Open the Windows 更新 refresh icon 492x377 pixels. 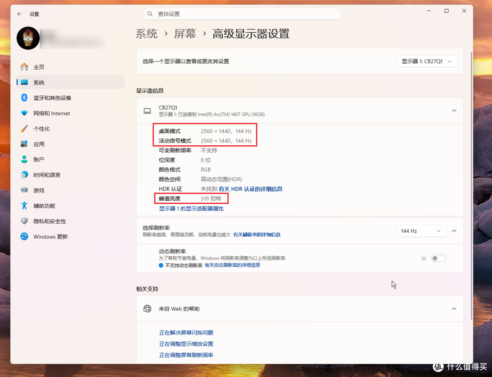point(24,236)
